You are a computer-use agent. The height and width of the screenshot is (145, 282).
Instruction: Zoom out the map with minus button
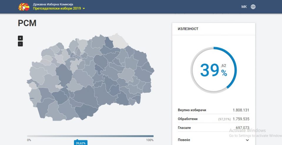(x=20, y=44)
